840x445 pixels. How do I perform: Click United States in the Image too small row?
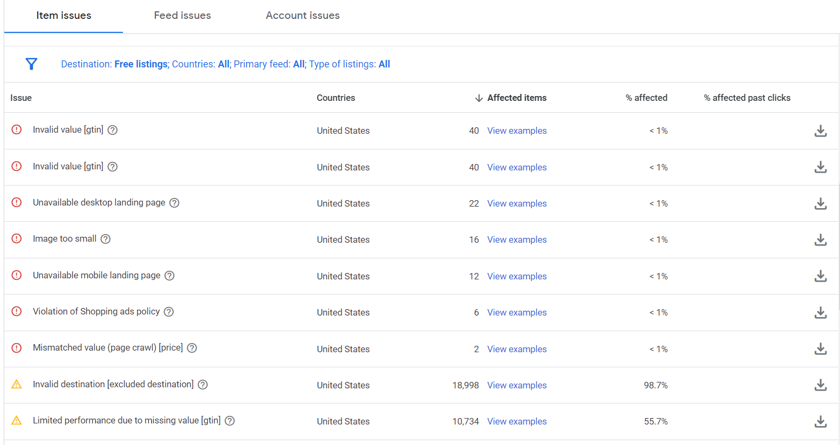343,239
